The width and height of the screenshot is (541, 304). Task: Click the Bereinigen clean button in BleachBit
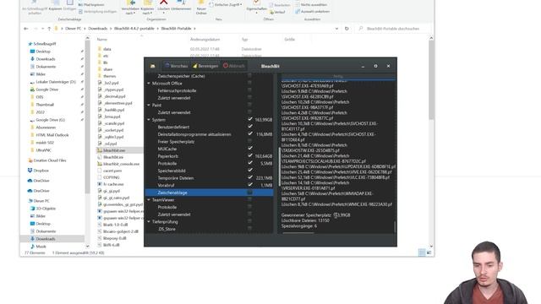[x=205, y=66]
